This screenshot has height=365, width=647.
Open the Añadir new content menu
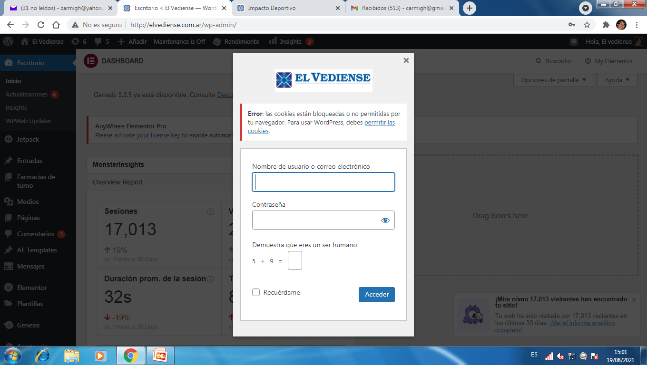(x=132, y=41)
